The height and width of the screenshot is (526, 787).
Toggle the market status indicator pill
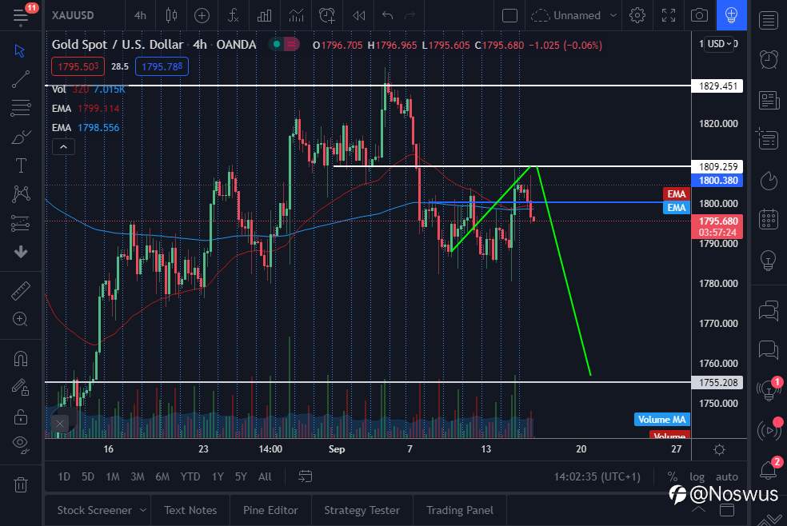coord(284,45)
